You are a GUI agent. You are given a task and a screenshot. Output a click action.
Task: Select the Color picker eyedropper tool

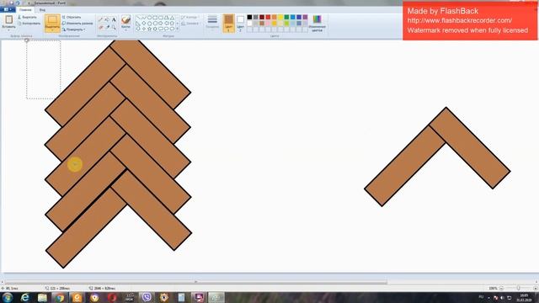coord(107,27)
